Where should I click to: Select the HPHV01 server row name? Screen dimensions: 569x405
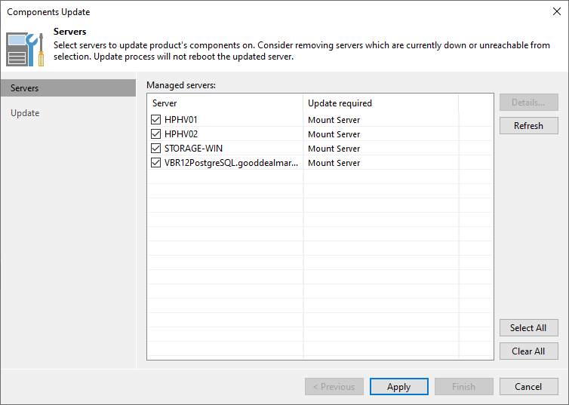click(181, 120)
